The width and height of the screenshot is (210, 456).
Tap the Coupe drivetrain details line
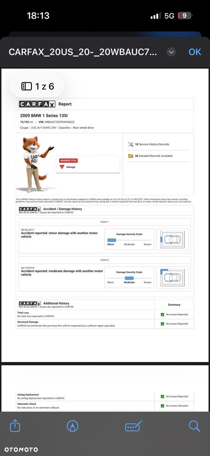pyautogui.click(x=57, y=128)
